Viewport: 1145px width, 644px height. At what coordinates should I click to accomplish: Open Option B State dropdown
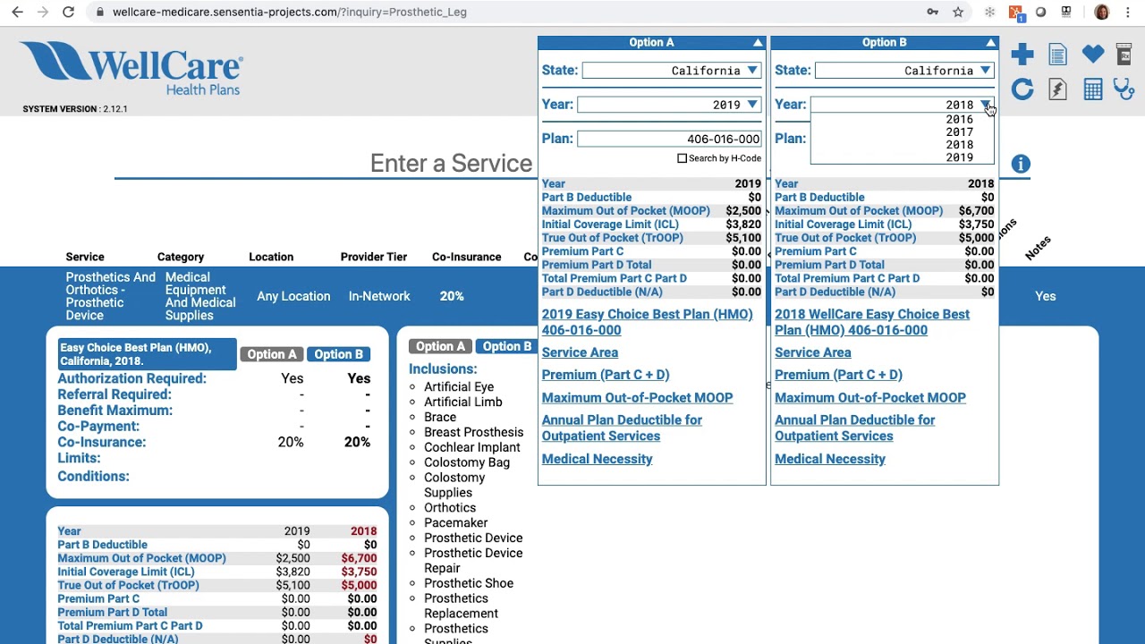point(904,71)
